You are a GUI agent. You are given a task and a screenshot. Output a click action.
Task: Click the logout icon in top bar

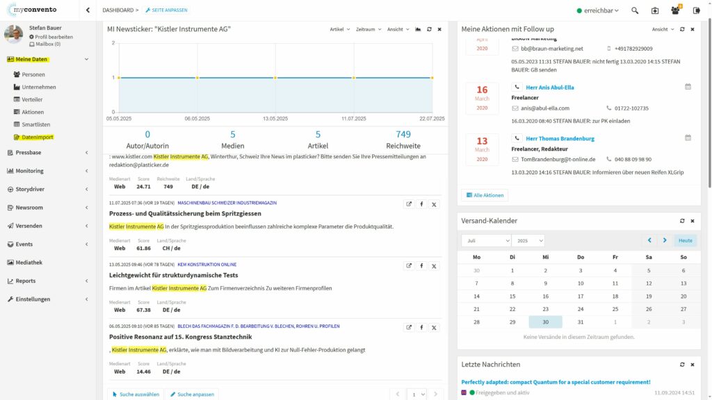(697, 10)
